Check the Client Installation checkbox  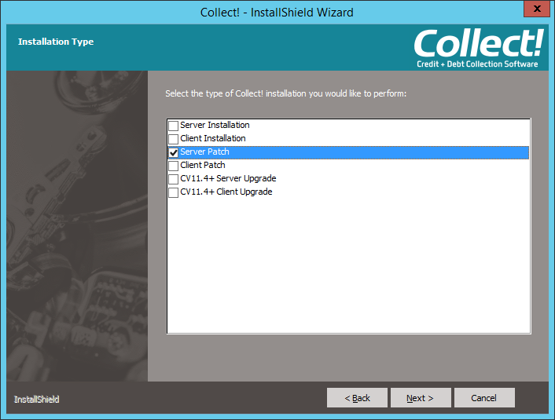(x=173, y=139)
